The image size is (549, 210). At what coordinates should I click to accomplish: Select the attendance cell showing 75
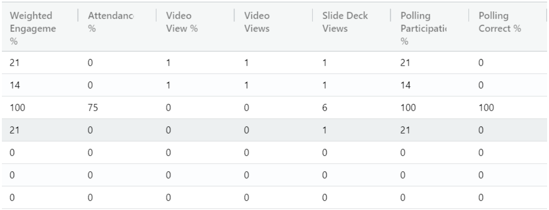click(x=93, y=108)
